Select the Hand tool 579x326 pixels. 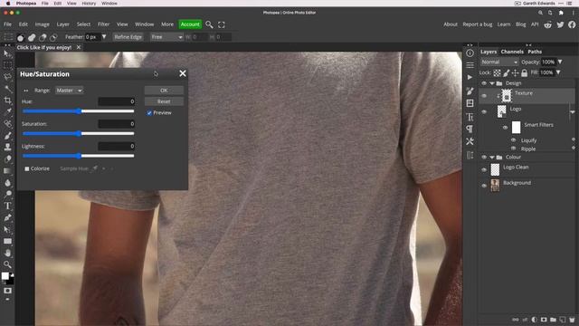pyautogui.click(x=7, y=254)
